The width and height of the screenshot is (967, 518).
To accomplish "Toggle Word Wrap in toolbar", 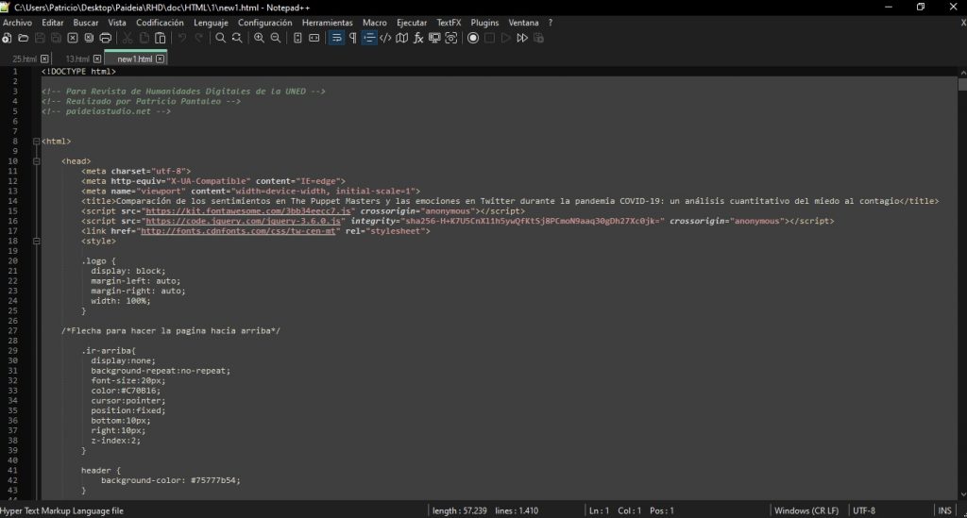I will [x=336, y=38].
